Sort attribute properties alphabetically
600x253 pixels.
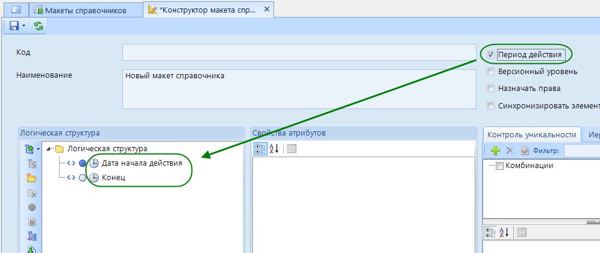point(273,149)
